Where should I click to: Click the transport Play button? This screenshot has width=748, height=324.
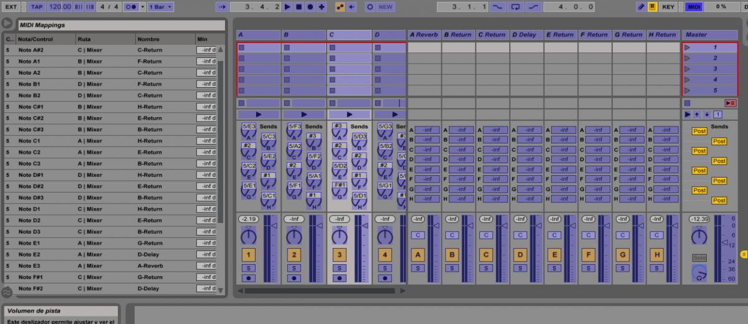click(287, 7)
